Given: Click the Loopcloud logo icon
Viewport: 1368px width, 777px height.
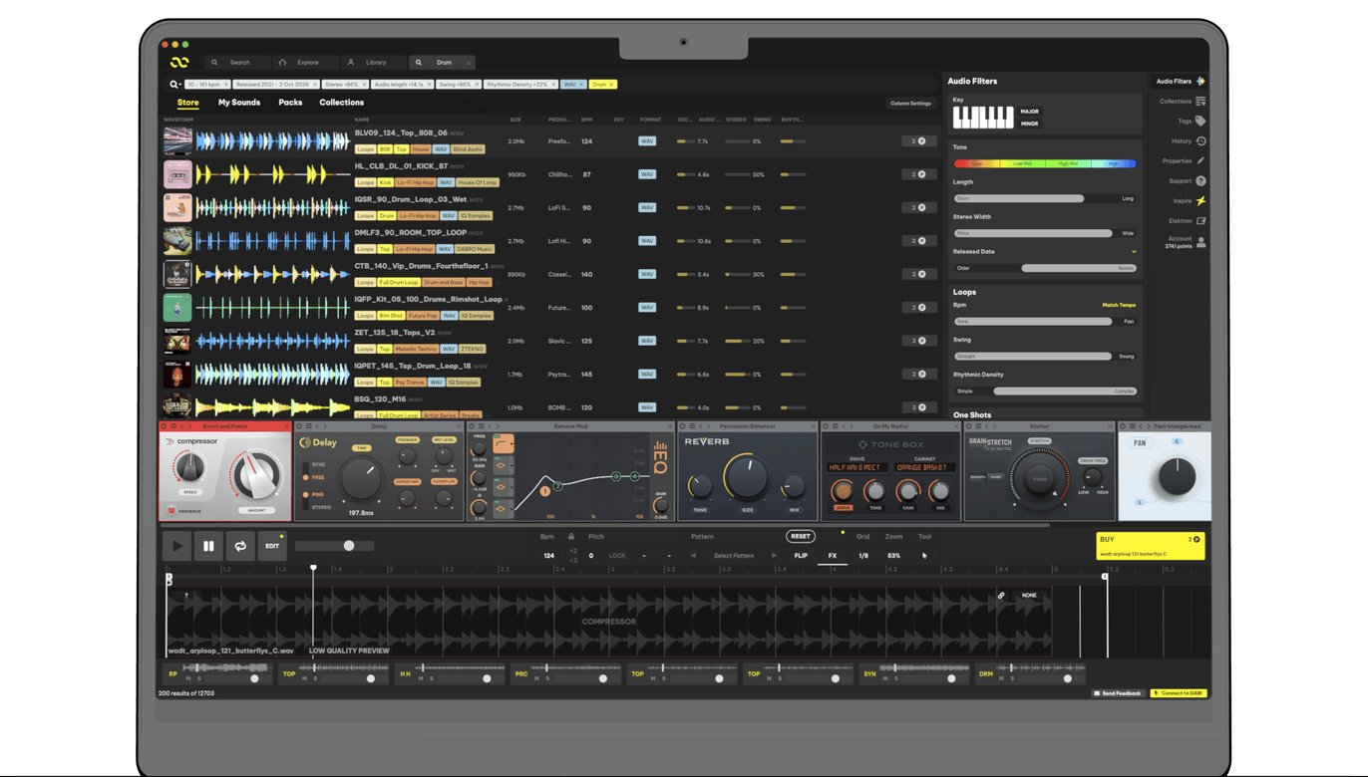Looking at the screenshot, I should (x=179, y=62).
